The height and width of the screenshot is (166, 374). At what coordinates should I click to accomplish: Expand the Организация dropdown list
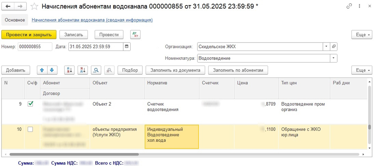click(326, 47)
